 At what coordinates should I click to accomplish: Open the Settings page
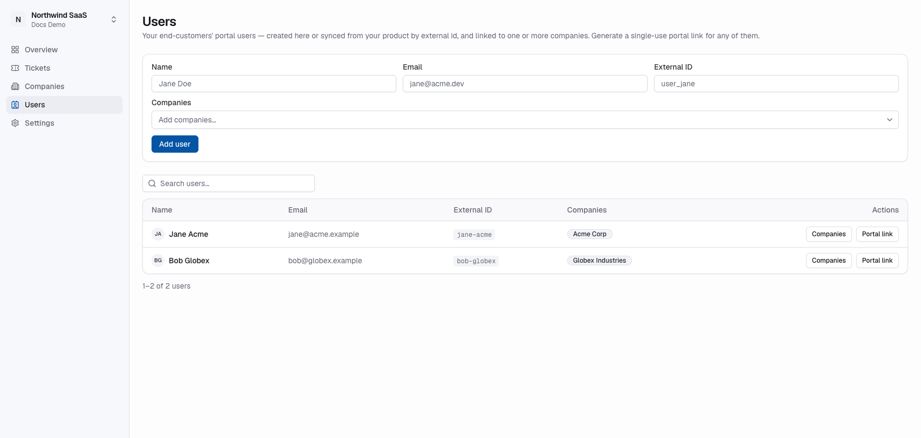[x=65, y=123]
